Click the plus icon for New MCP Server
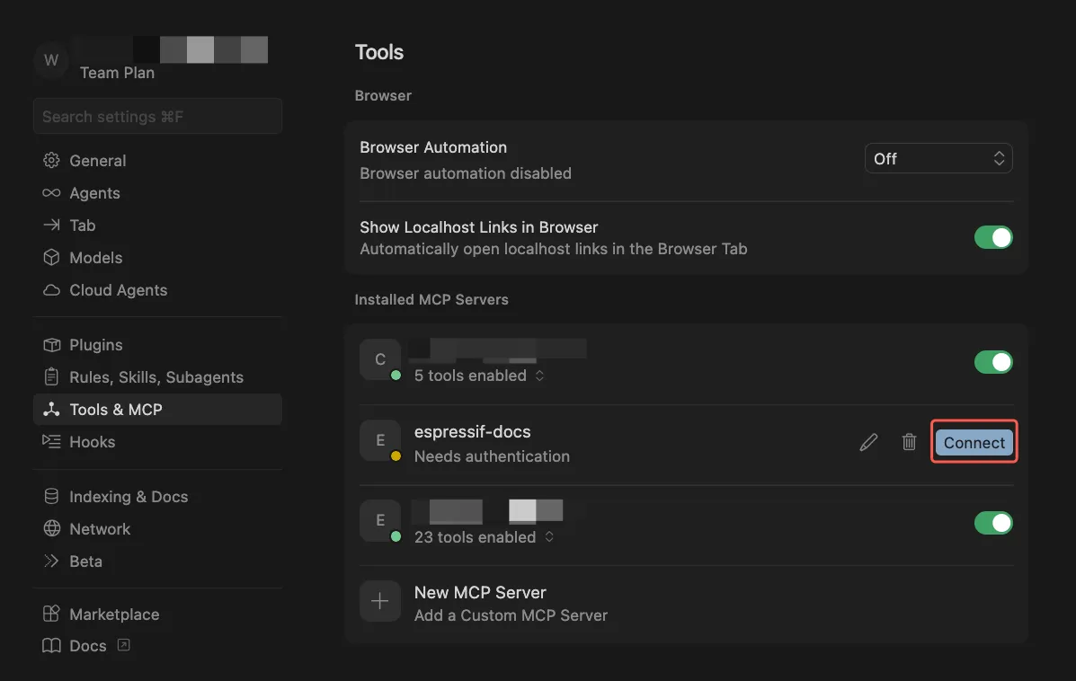The height and width of the screenshot is (681, 1076). point(379,602)
